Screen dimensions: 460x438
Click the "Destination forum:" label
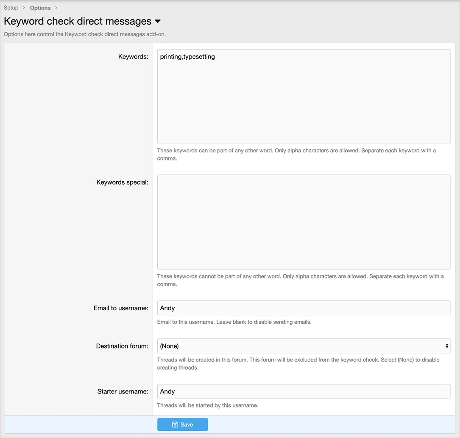[122, 346]
